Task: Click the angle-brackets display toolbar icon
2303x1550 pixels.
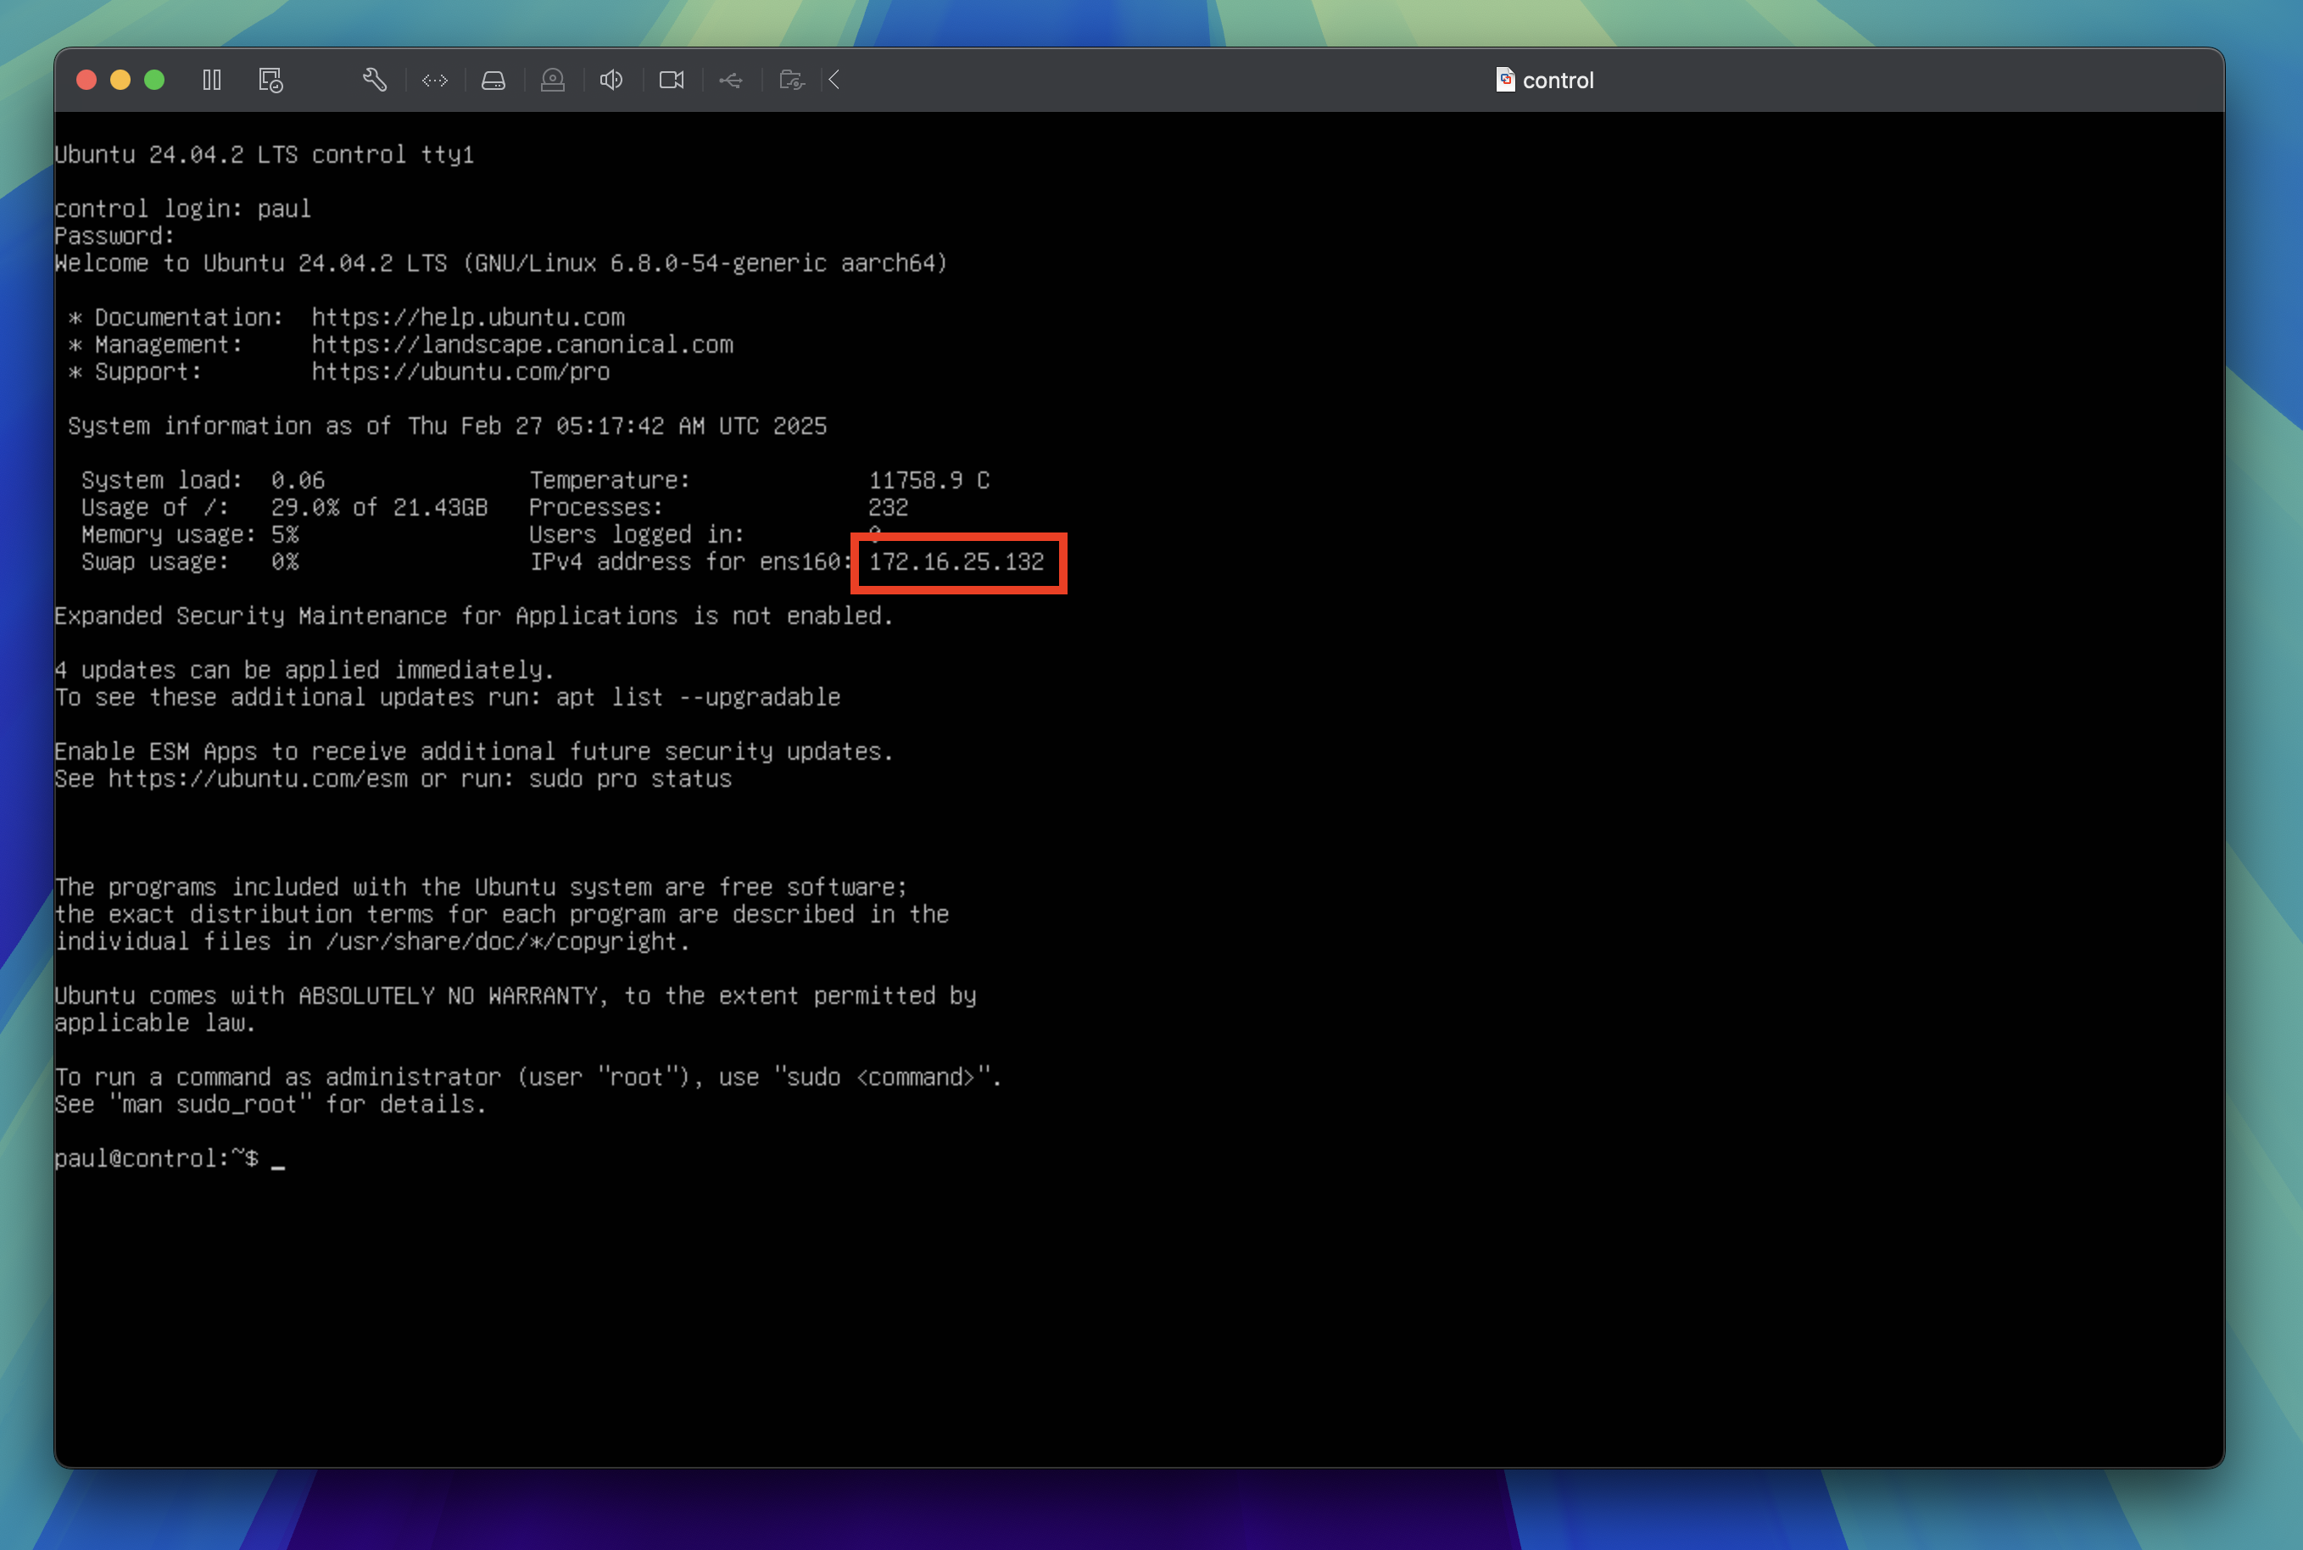Action: [x=434, y=80]
